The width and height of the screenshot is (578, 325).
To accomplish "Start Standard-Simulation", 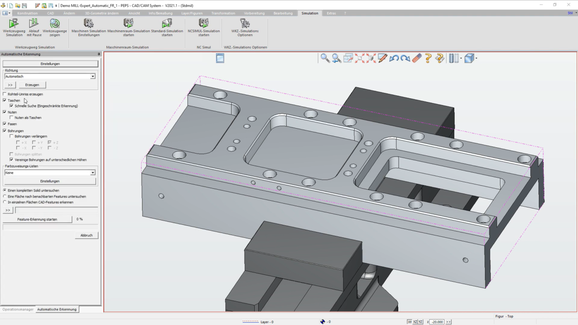I will pos(167,27).
